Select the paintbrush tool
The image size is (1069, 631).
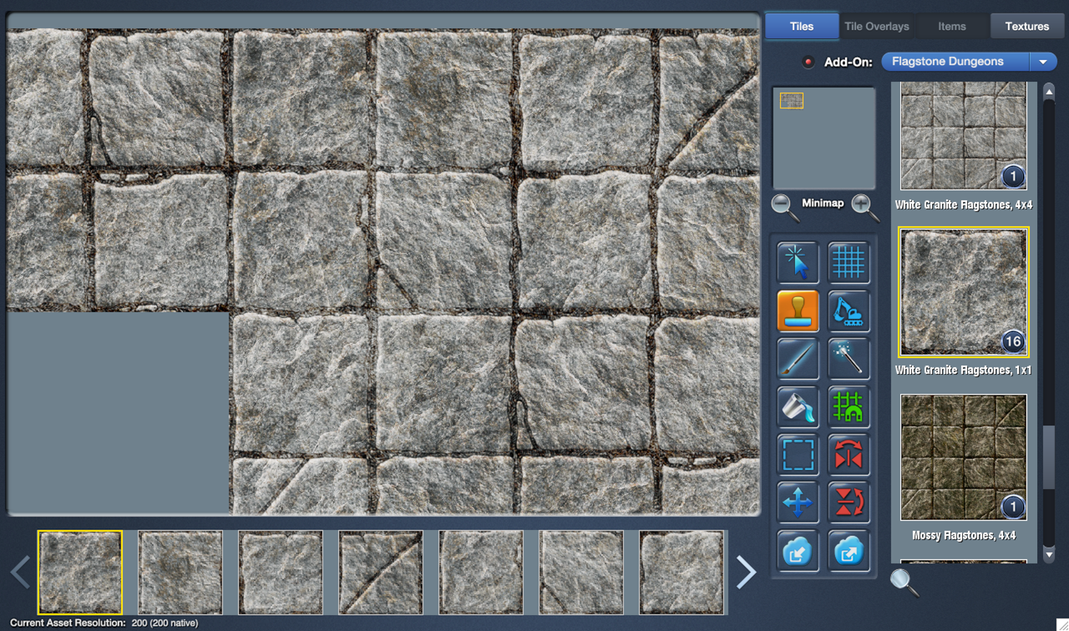click(x=798, y=360)
